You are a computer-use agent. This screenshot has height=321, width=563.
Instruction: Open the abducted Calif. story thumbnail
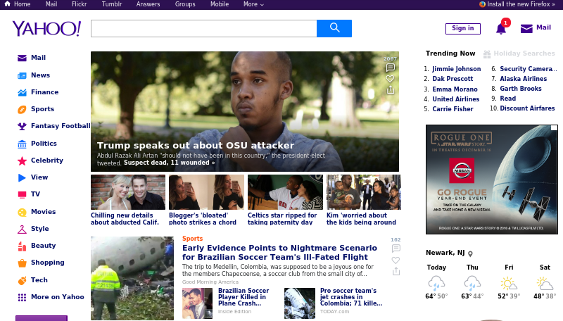pyautogui.click(x=128, y=192)
